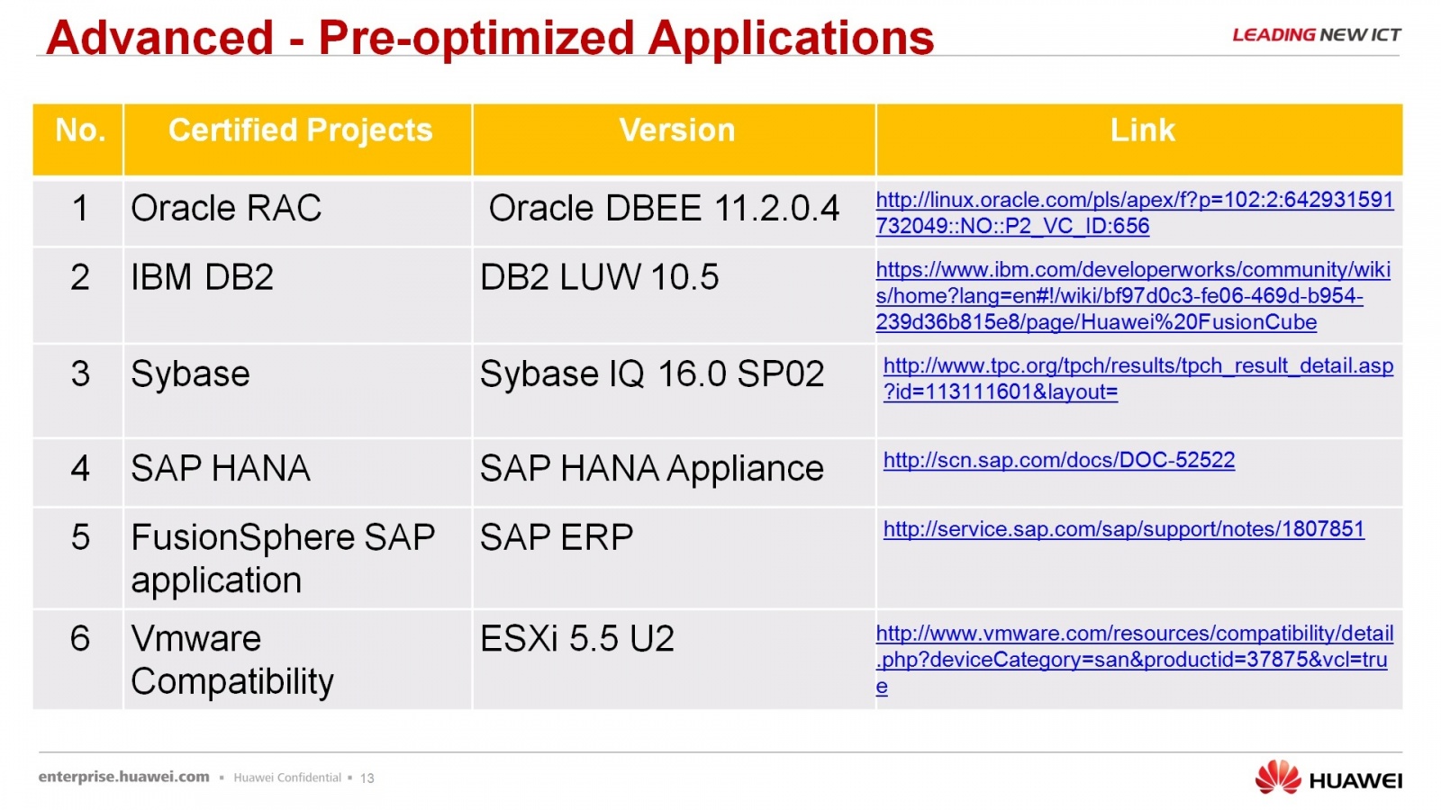This screenshot has height=810, width=1441.
Task: Select the 'Link' column header
Action: click(x=1140, y=139)
